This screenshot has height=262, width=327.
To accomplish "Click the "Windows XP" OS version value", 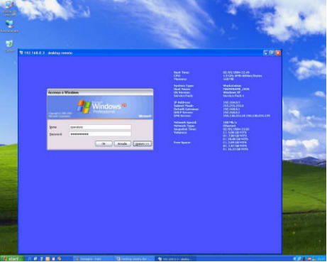I will tap(231, 92).
